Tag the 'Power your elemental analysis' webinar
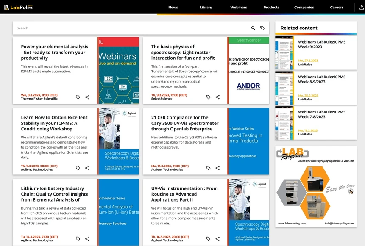365x246 pixels. point(78,97)
